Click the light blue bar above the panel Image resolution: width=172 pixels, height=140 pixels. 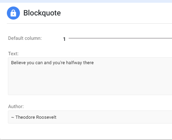click(86, 1)
